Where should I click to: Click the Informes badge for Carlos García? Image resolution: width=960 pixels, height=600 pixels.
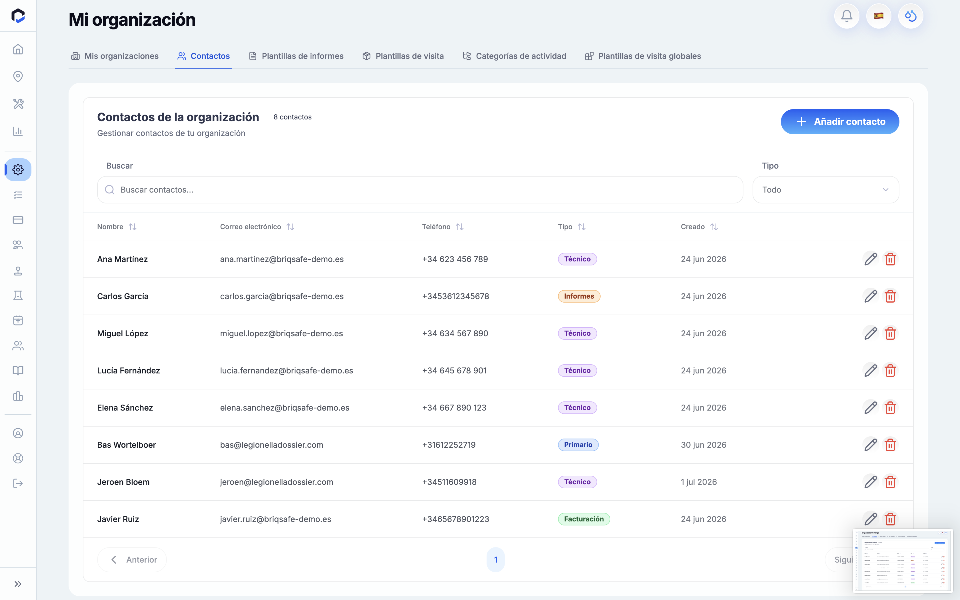click(x=579, y=297)
